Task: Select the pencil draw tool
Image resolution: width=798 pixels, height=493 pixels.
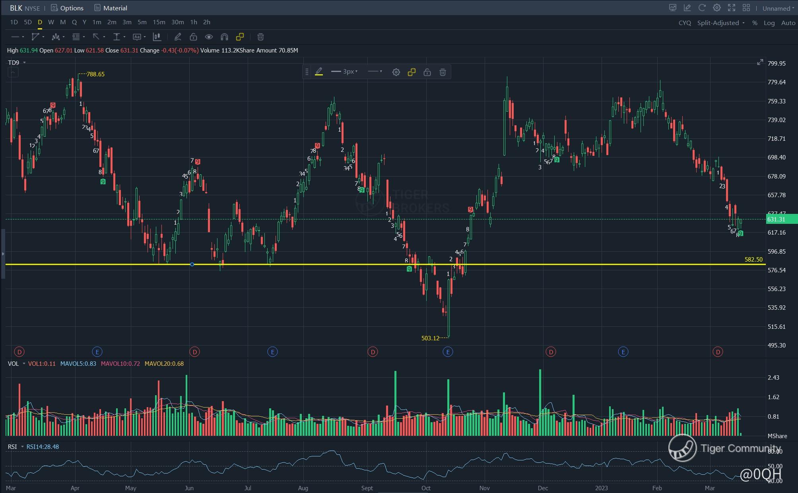Action: click(x=178, y=37)
